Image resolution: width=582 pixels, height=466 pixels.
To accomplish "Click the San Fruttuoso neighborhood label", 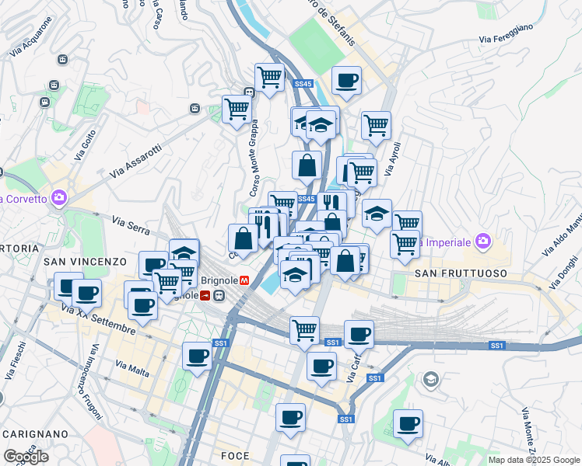I will click(x=461, y=273).
